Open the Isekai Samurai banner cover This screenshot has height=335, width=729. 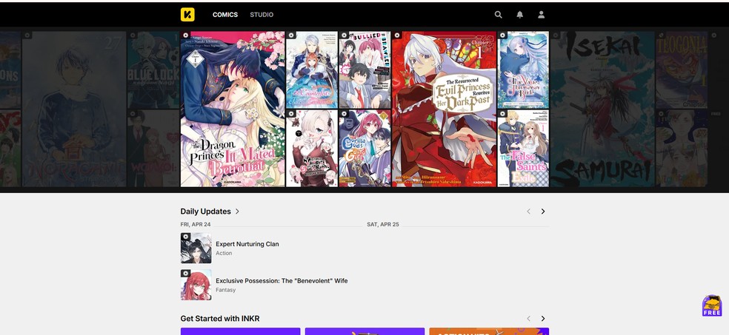(602, 109)
